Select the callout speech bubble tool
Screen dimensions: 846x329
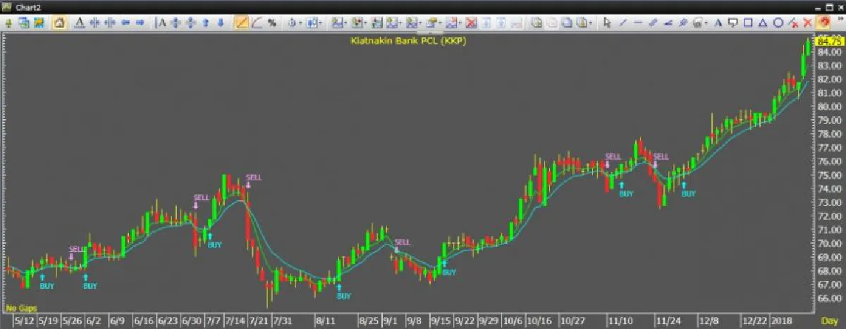(x=734, y=23)
